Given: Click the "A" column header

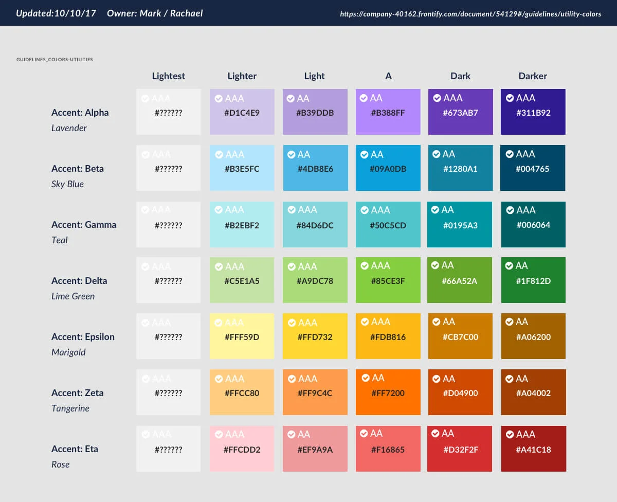Looking at the screenshot, I should coord(389,76).
